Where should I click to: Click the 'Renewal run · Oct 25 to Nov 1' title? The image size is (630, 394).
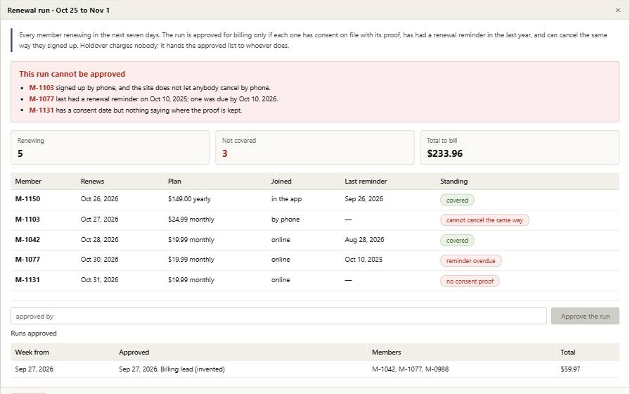(x=58, y=10)
